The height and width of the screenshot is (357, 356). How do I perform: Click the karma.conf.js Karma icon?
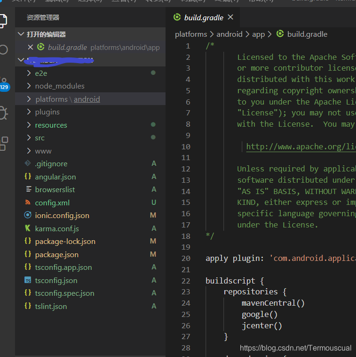pyautogui.click(x=28, y=228)
